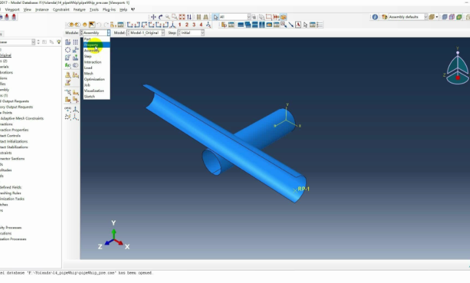The image size is (470, 283).
Task: Open the Constraint menu
Action: click(61, 10)
